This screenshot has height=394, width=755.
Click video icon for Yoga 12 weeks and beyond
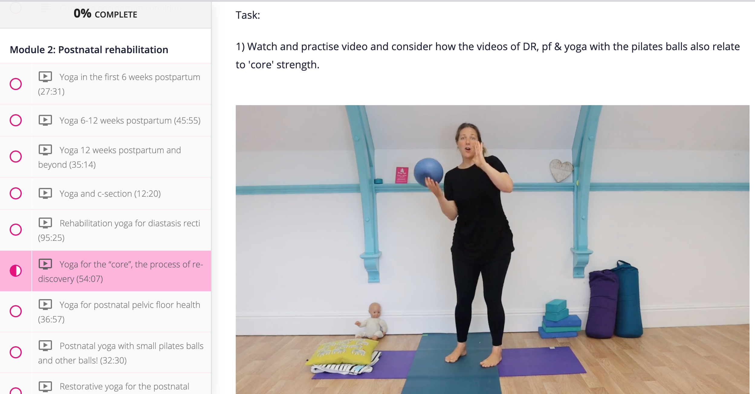tap(45, 150)
